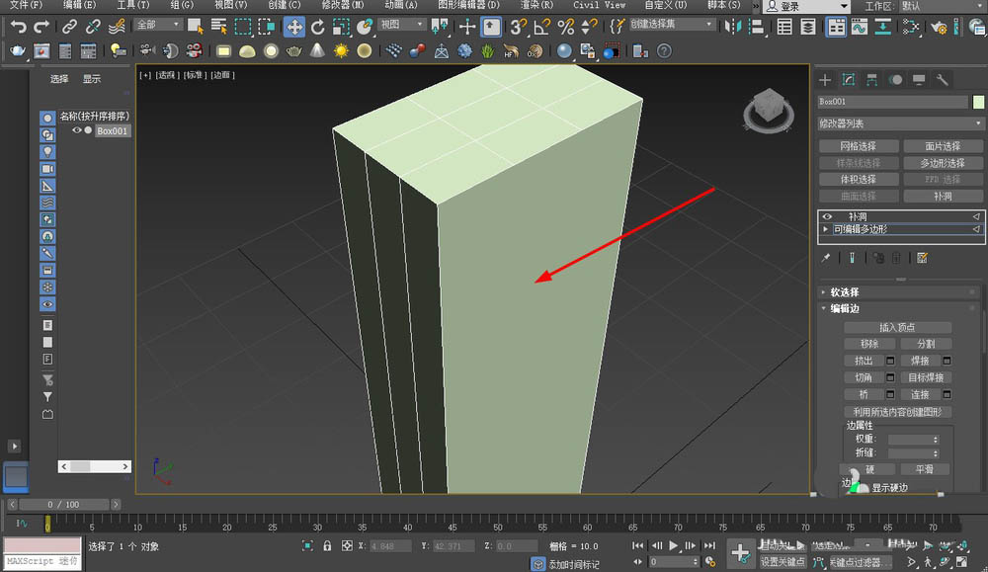The image size is (988, 572).
Task: Click the Mirror tool icon
Action: [733, 27]
